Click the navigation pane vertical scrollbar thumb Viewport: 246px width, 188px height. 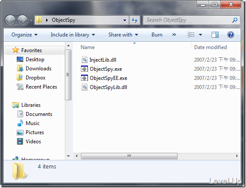[x=68, y=75]
